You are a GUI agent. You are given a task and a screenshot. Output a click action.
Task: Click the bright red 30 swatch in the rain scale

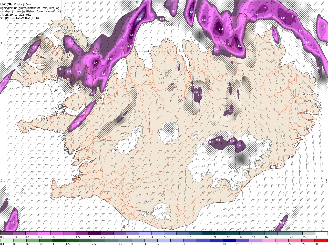pyautogui.click(x=321, y=240)
